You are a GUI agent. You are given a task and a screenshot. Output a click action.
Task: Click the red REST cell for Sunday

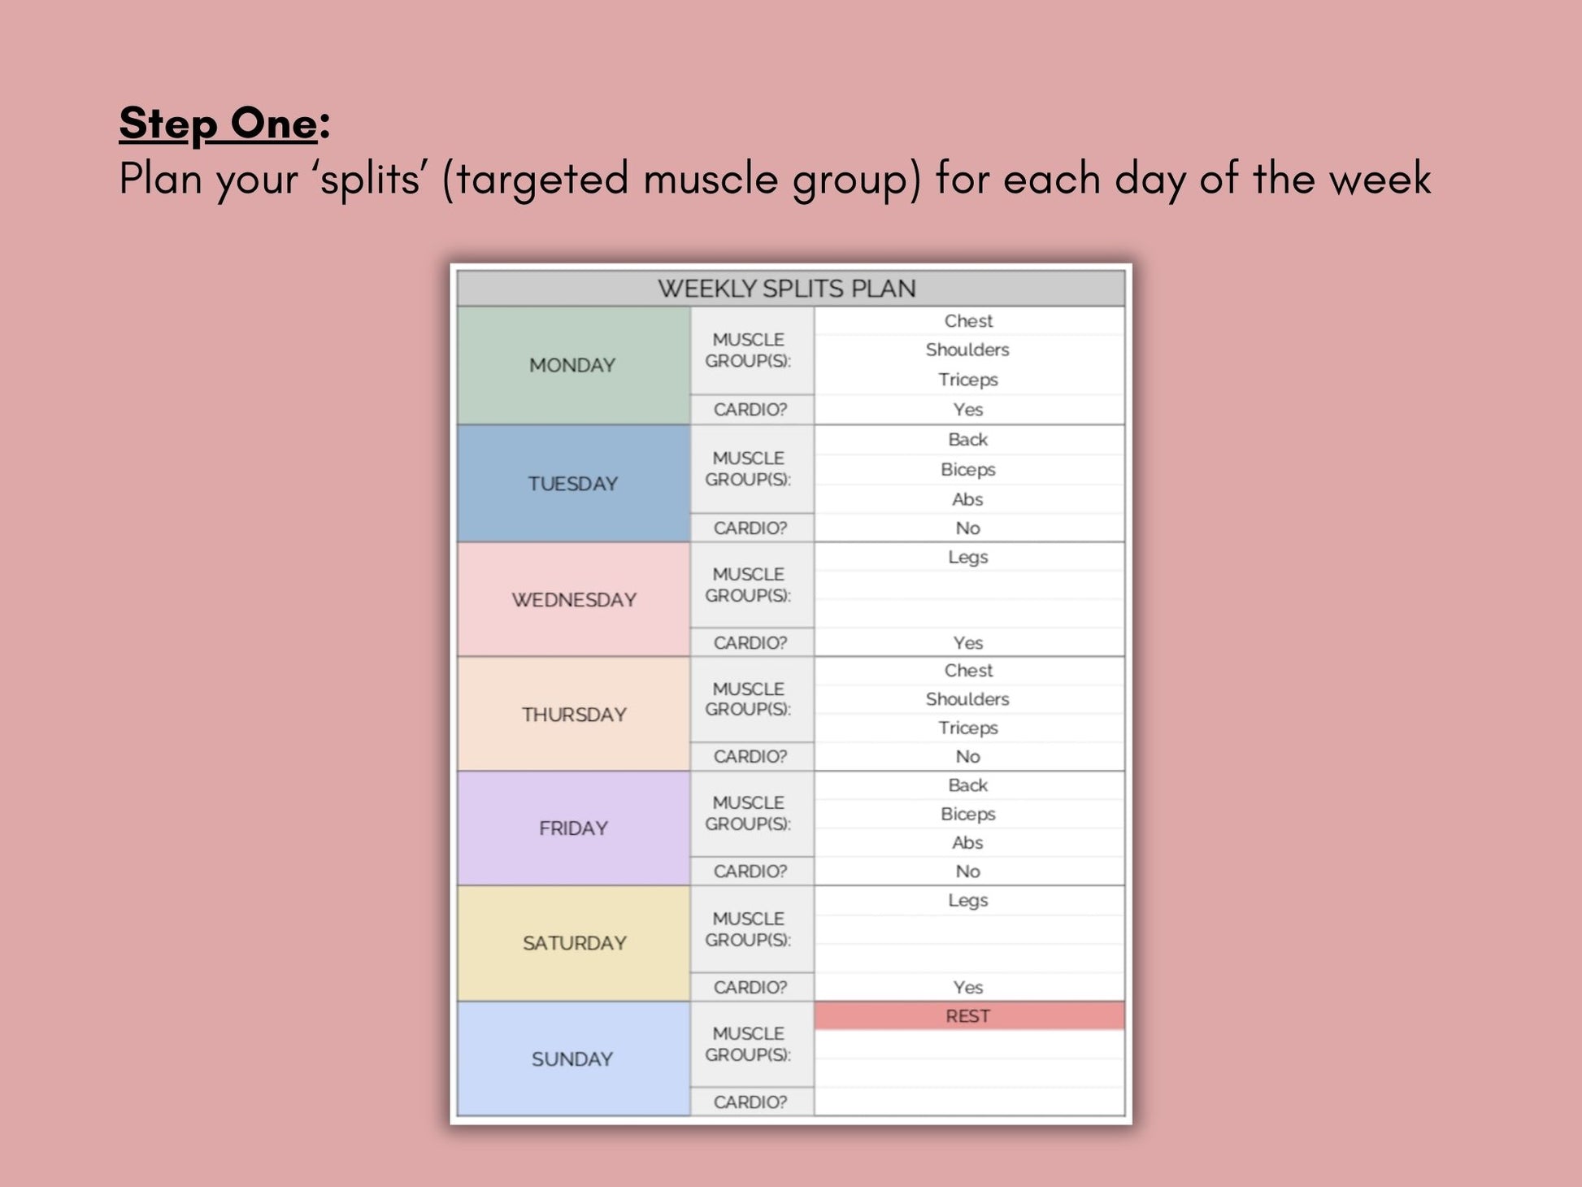pos(968,1016)
